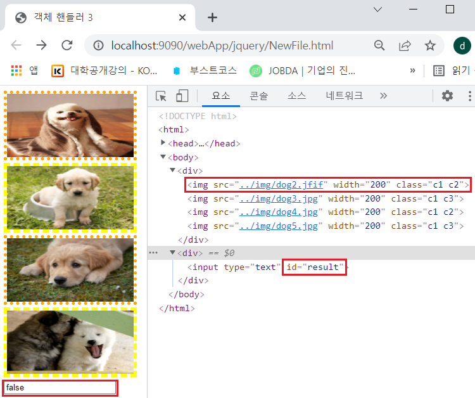This screenshot has height=398, width=475.
Task: Collapse the body element node
Action: [x=163, y=157]
